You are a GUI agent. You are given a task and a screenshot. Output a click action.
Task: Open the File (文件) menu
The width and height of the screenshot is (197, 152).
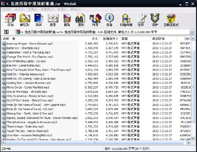coord(7,9)
